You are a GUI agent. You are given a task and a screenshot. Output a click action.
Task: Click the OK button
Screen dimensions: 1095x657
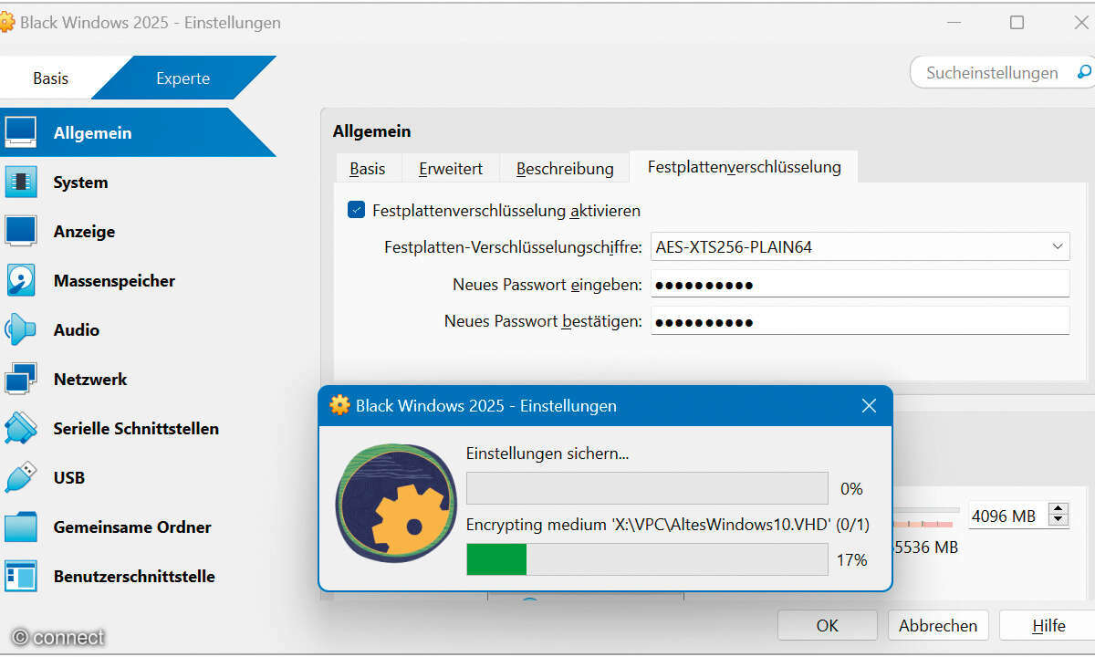click(828, 626)
